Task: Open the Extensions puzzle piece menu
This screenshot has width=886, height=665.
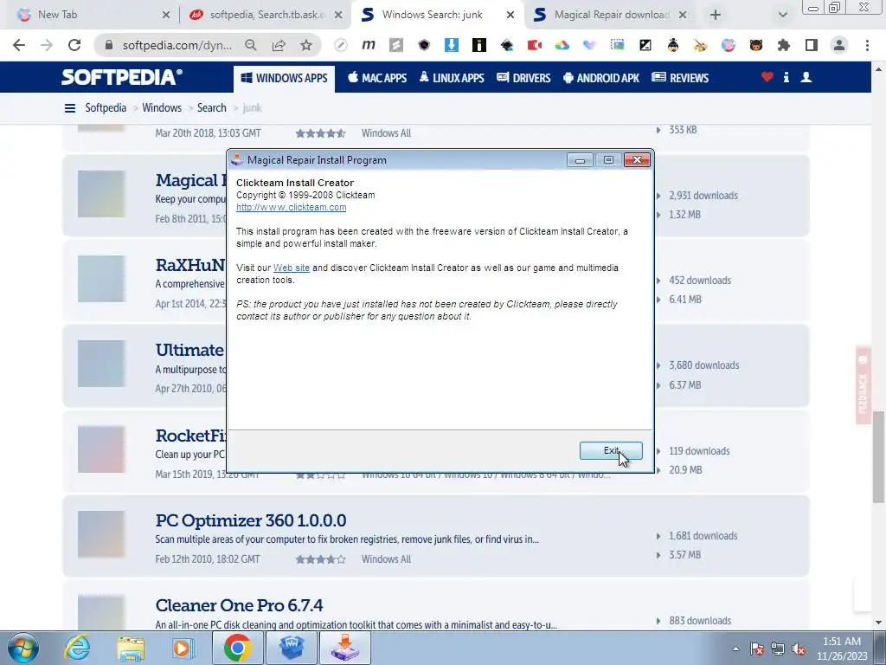Action: tap(784, 45)
